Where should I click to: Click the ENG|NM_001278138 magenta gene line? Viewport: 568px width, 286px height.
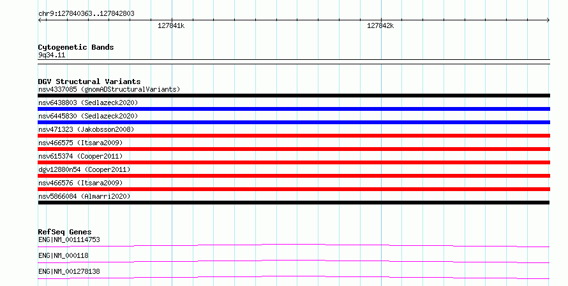[294, 277]
